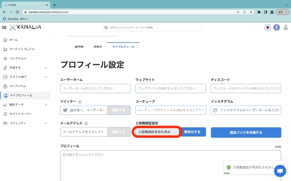
Task: Click the browser share icon
Action: (x=244, y=12)
